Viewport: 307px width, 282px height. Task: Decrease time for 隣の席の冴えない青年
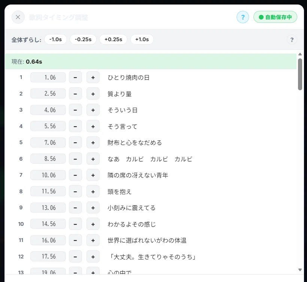coord(75,175)
